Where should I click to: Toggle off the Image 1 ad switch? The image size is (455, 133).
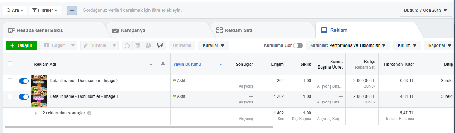pos(23,97)
